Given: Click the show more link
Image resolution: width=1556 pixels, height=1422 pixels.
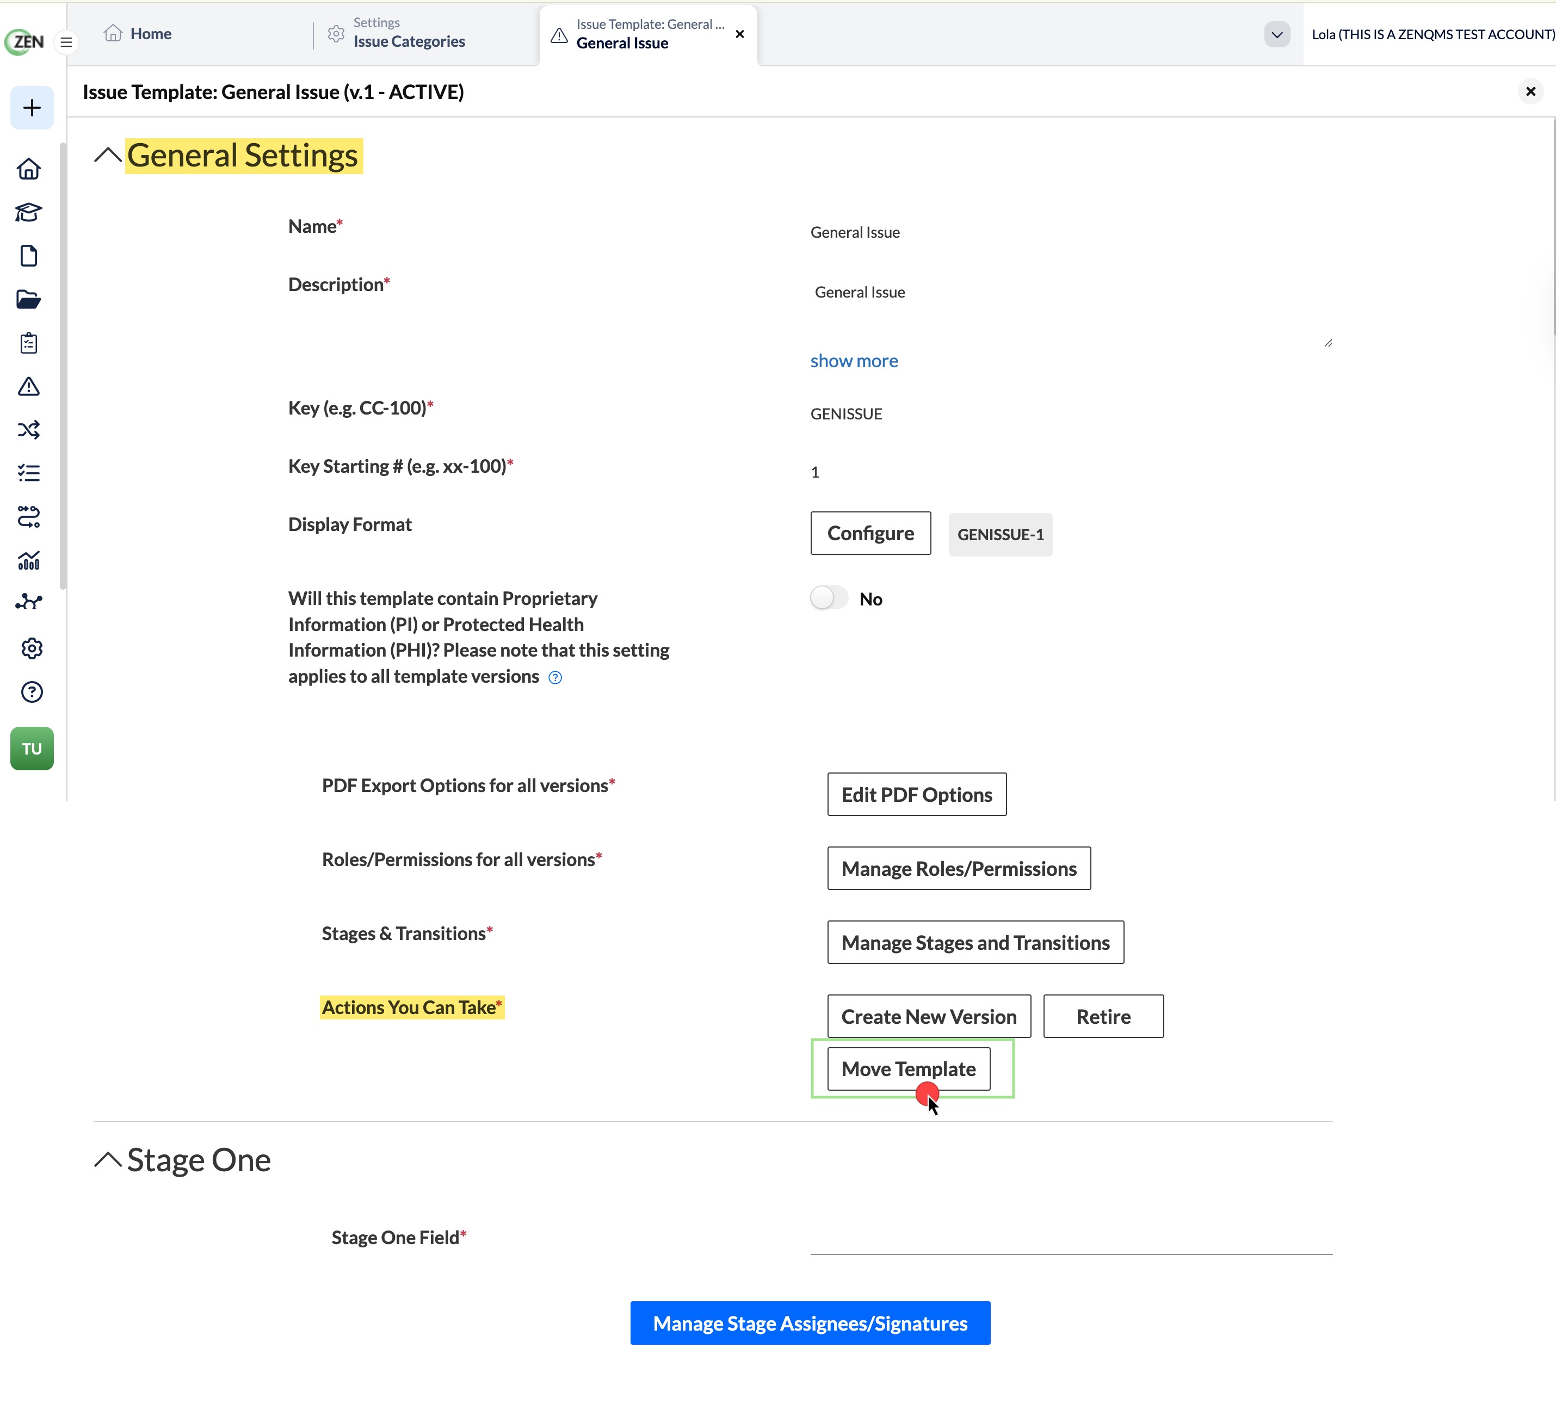Looking at the screenshot, I should click(854, 361).
